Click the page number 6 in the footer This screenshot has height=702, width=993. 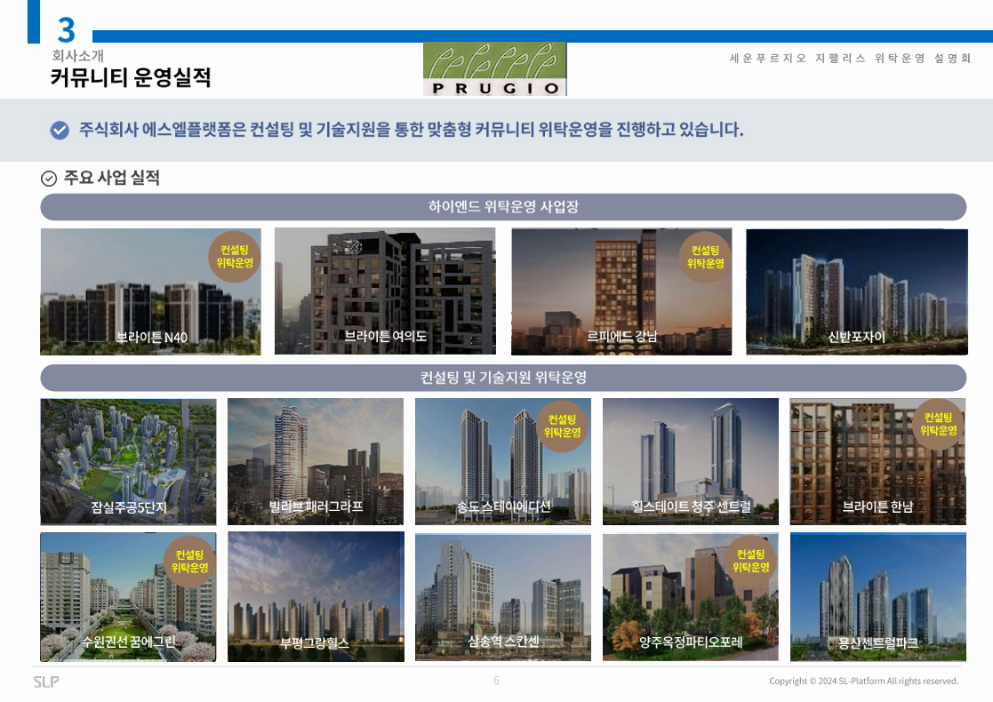coord(496,681)
